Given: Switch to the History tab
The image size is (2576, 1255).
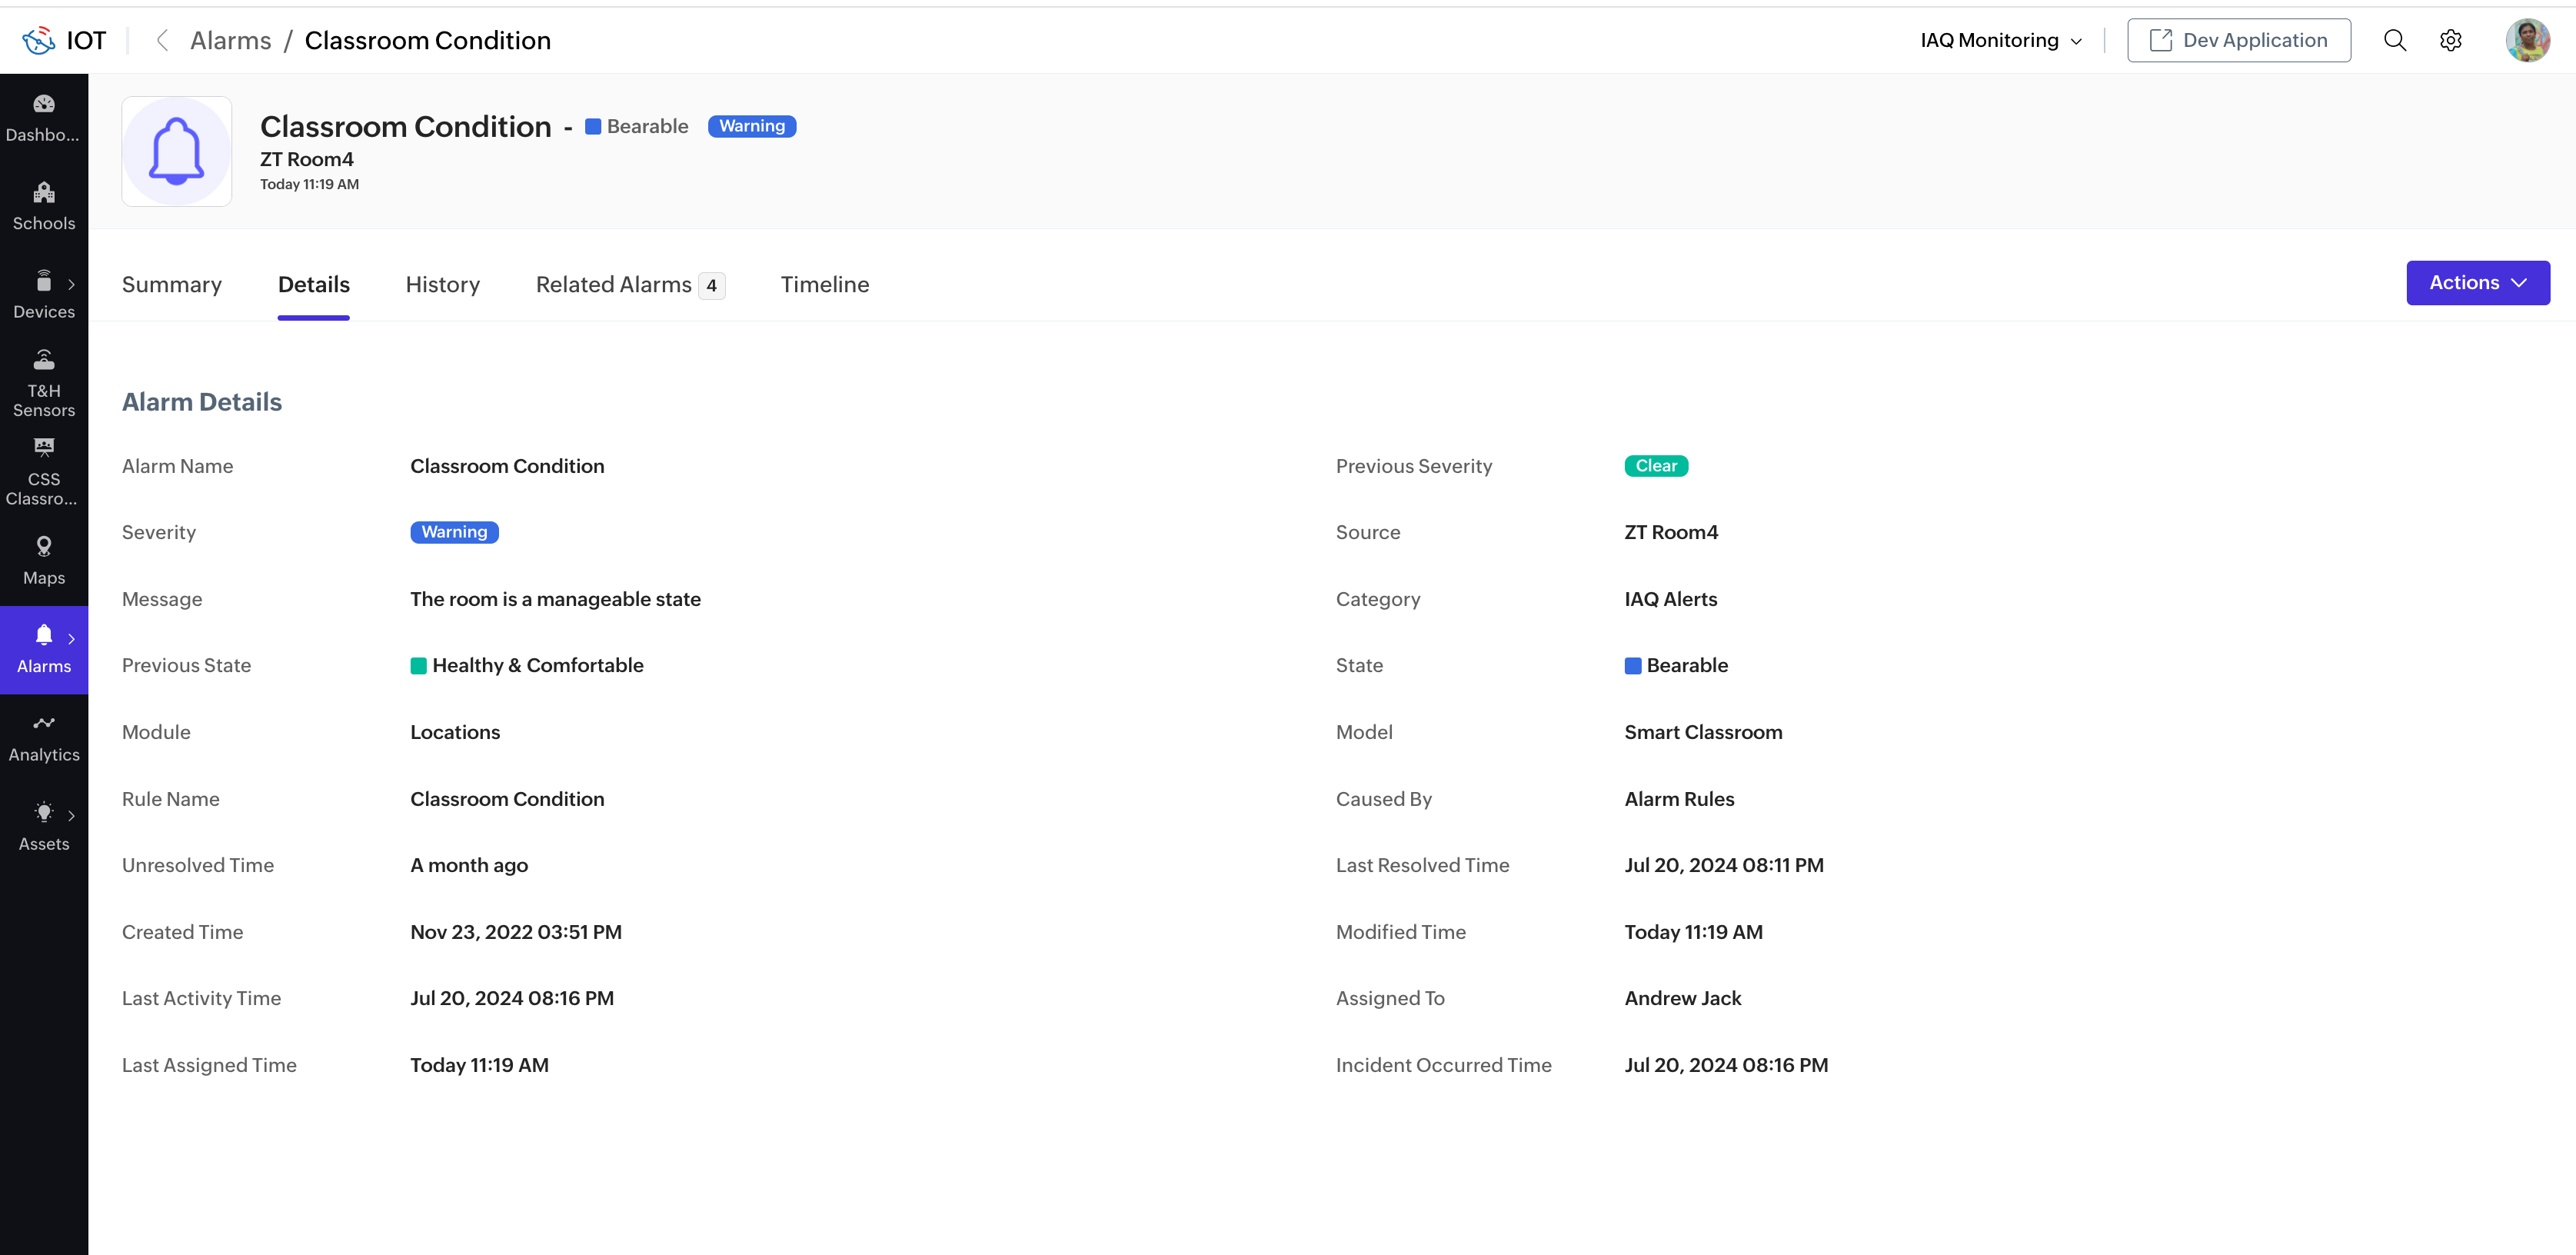Looking at the screenshot, I should [442, 285].
